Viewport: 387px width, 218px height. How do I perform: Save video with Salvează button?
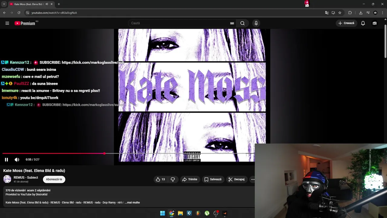(213, 179)
